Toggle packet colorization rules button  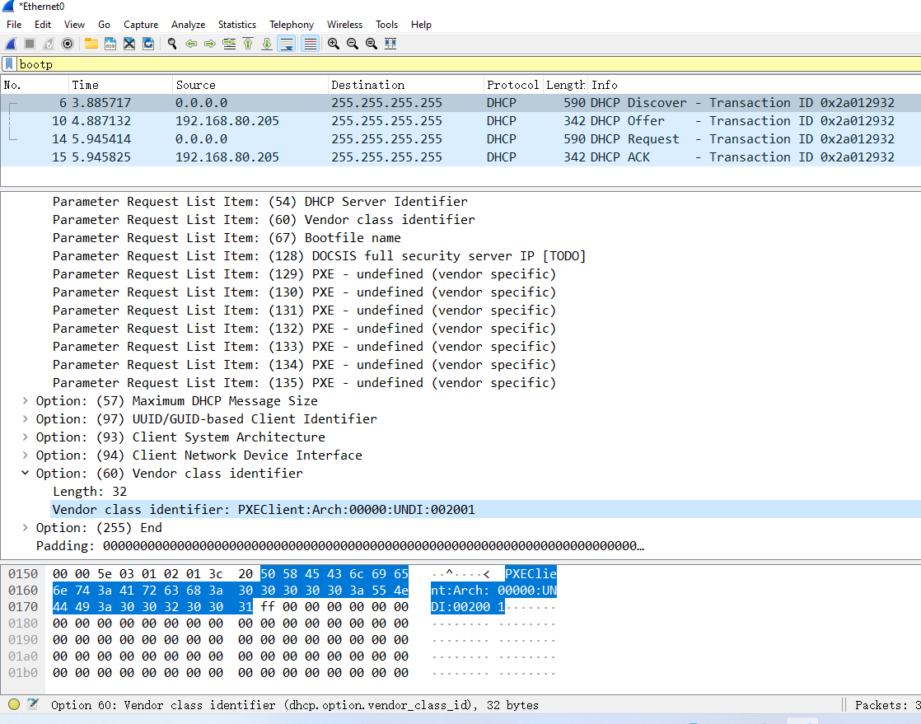(x=310, y=44)
